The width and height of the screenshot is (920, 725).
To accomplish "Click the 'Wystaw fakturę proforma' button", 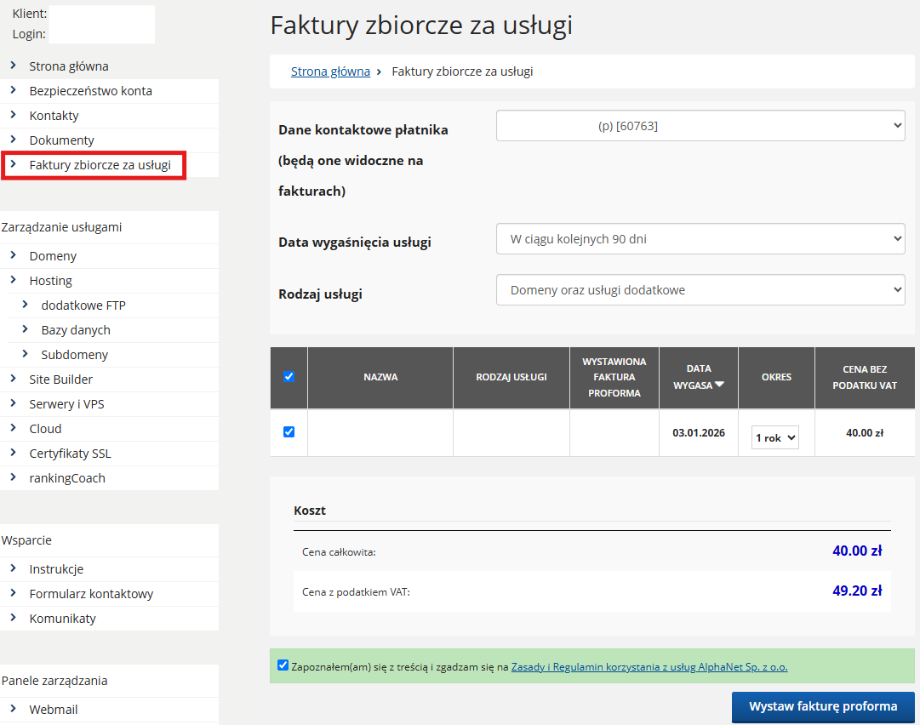I will coord(822,706).
